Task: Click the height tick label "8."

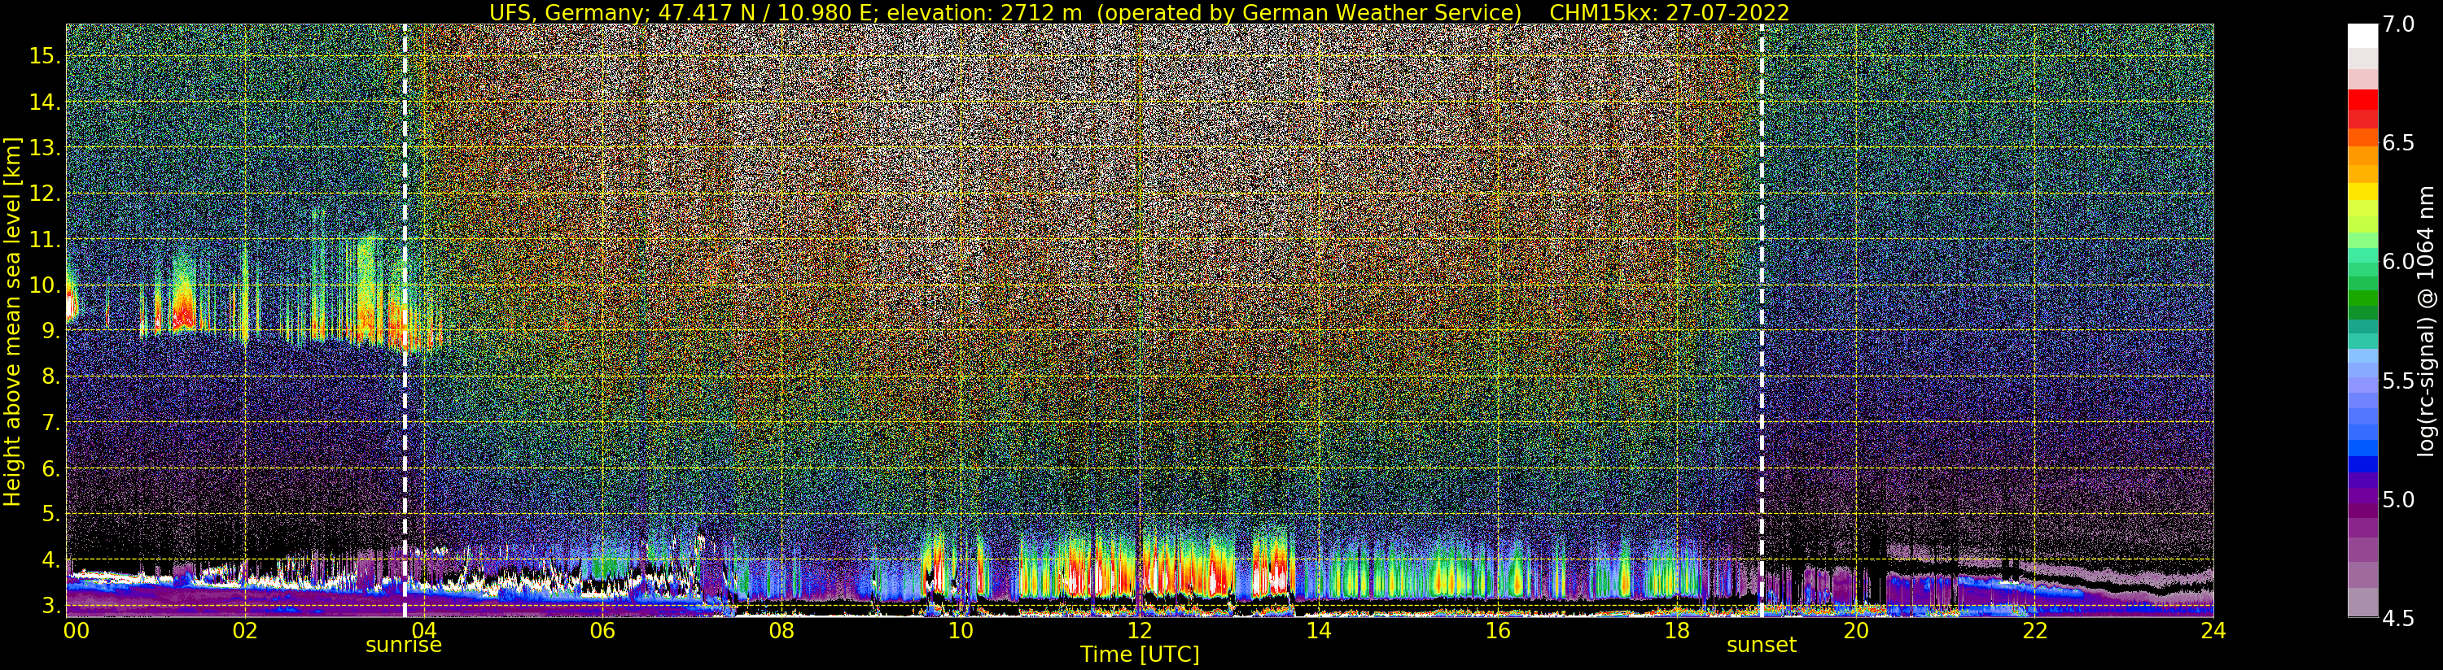Action: point(50,376)
